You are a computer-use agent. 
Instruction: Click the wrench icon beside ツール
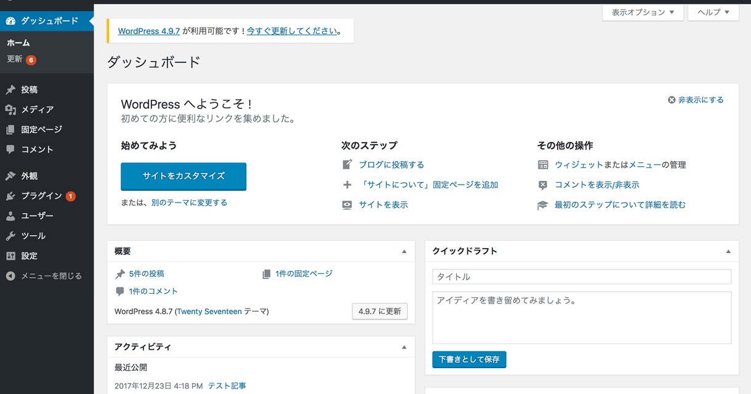(x=10, y=236)
